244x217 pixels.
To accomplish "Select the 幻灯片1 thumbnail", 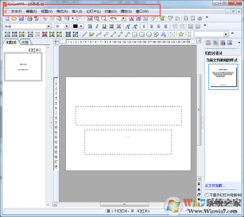I will click(x=23, y=67).
